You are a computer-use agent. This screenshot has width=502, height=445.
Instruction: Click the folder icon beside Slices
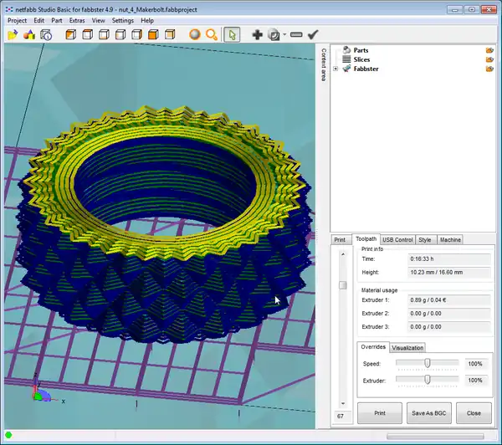[x=489, y=59]
